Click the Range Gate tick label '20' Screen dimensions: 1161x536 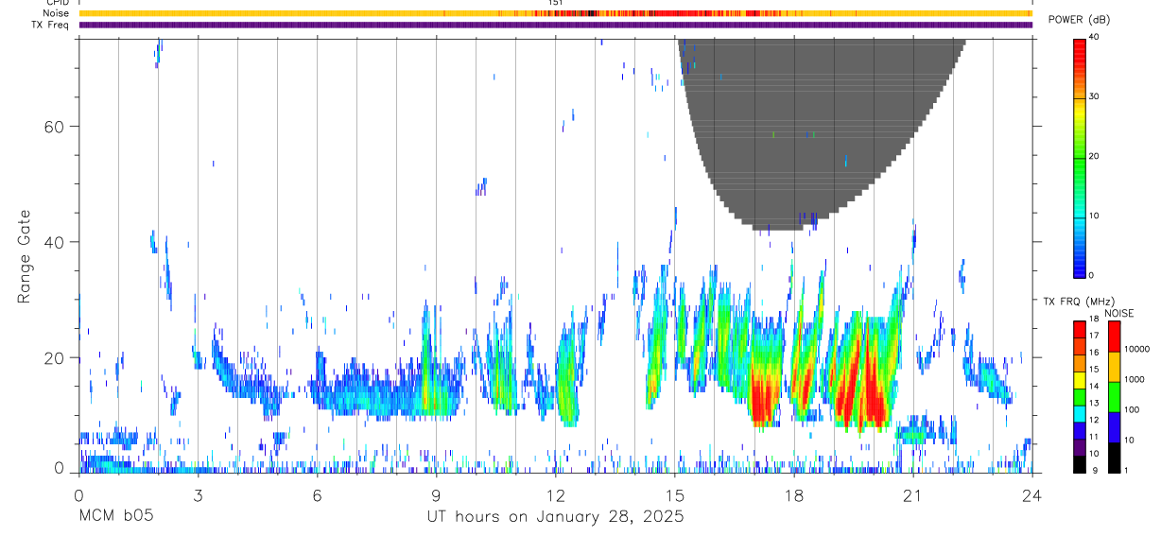pyautogui.click(x=56, y=358)
